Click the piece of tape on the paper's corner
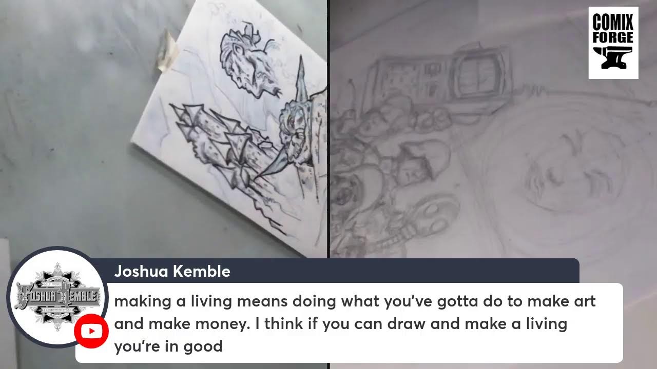The height and width of the screenshot is (369, 657). pyautogui.click(x=167, y=50)
